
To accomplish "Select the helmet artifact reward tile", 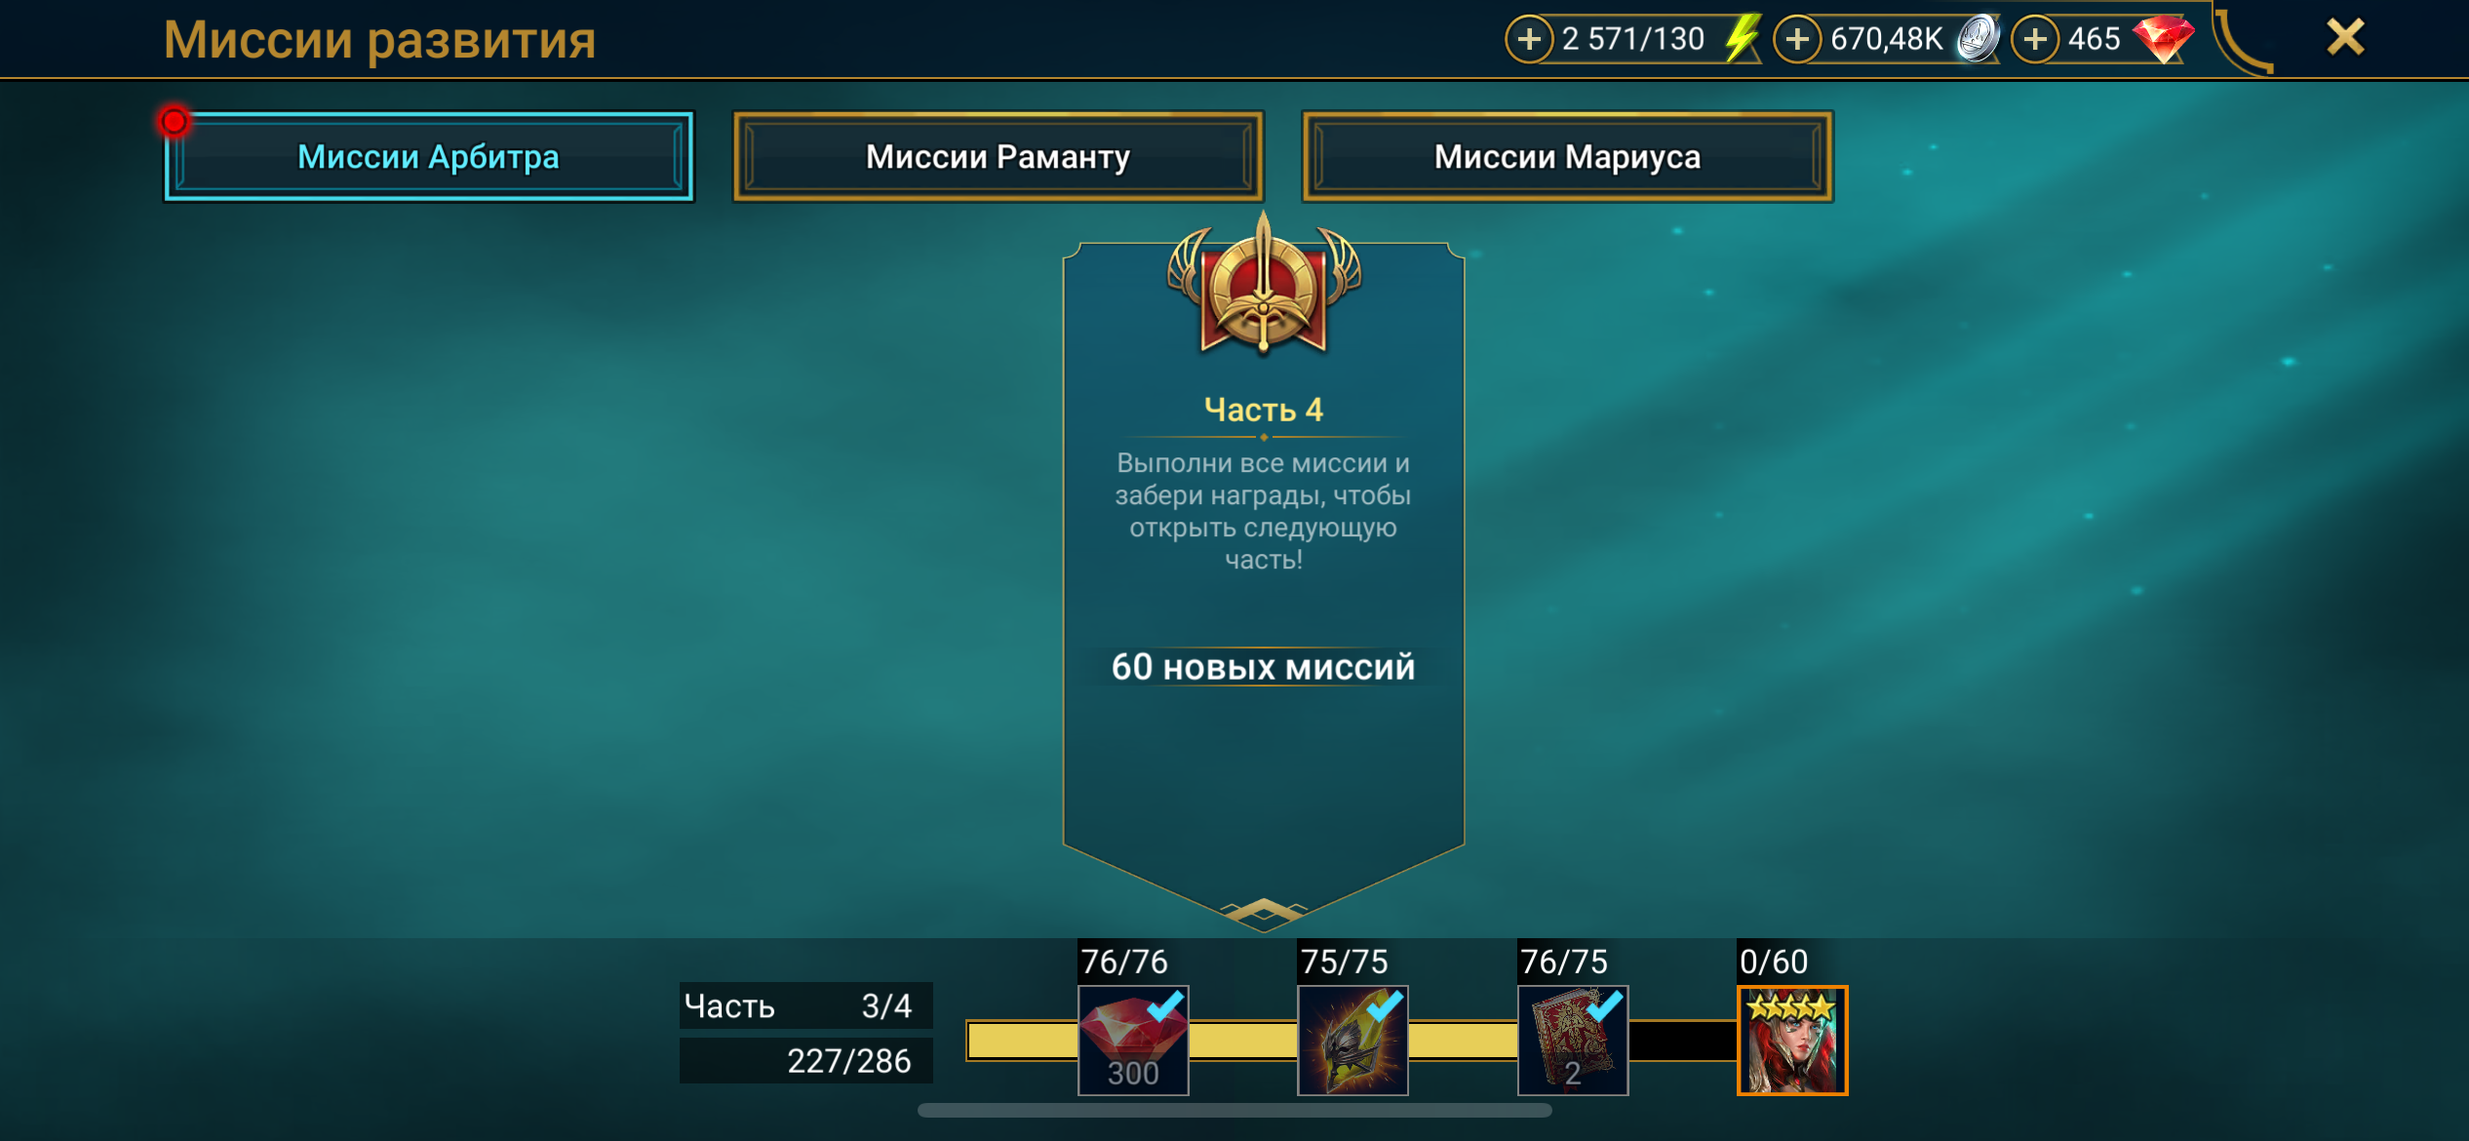I will coord(1352,1041).
